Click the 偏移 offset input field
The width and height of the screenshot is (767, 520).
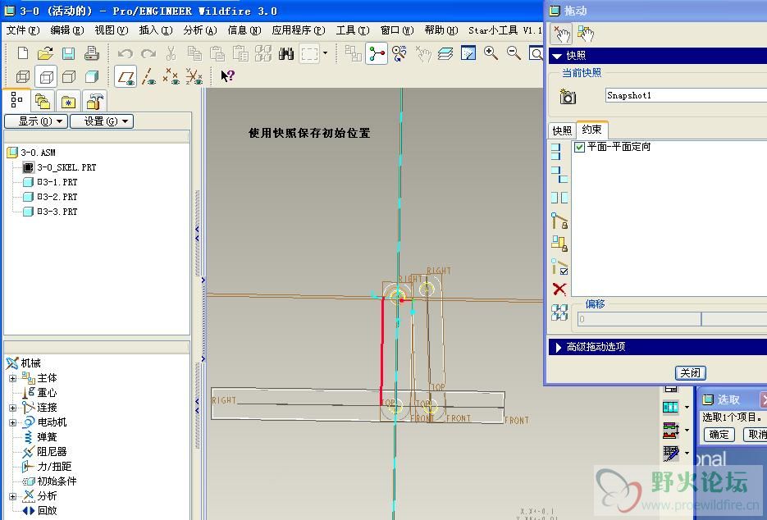[x=639, y=319]
